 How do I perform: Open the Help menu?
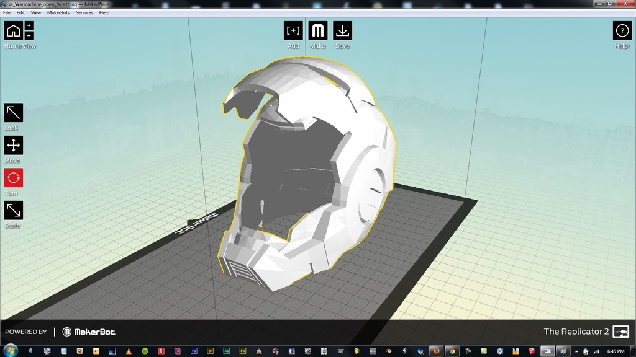coord(104,12)
